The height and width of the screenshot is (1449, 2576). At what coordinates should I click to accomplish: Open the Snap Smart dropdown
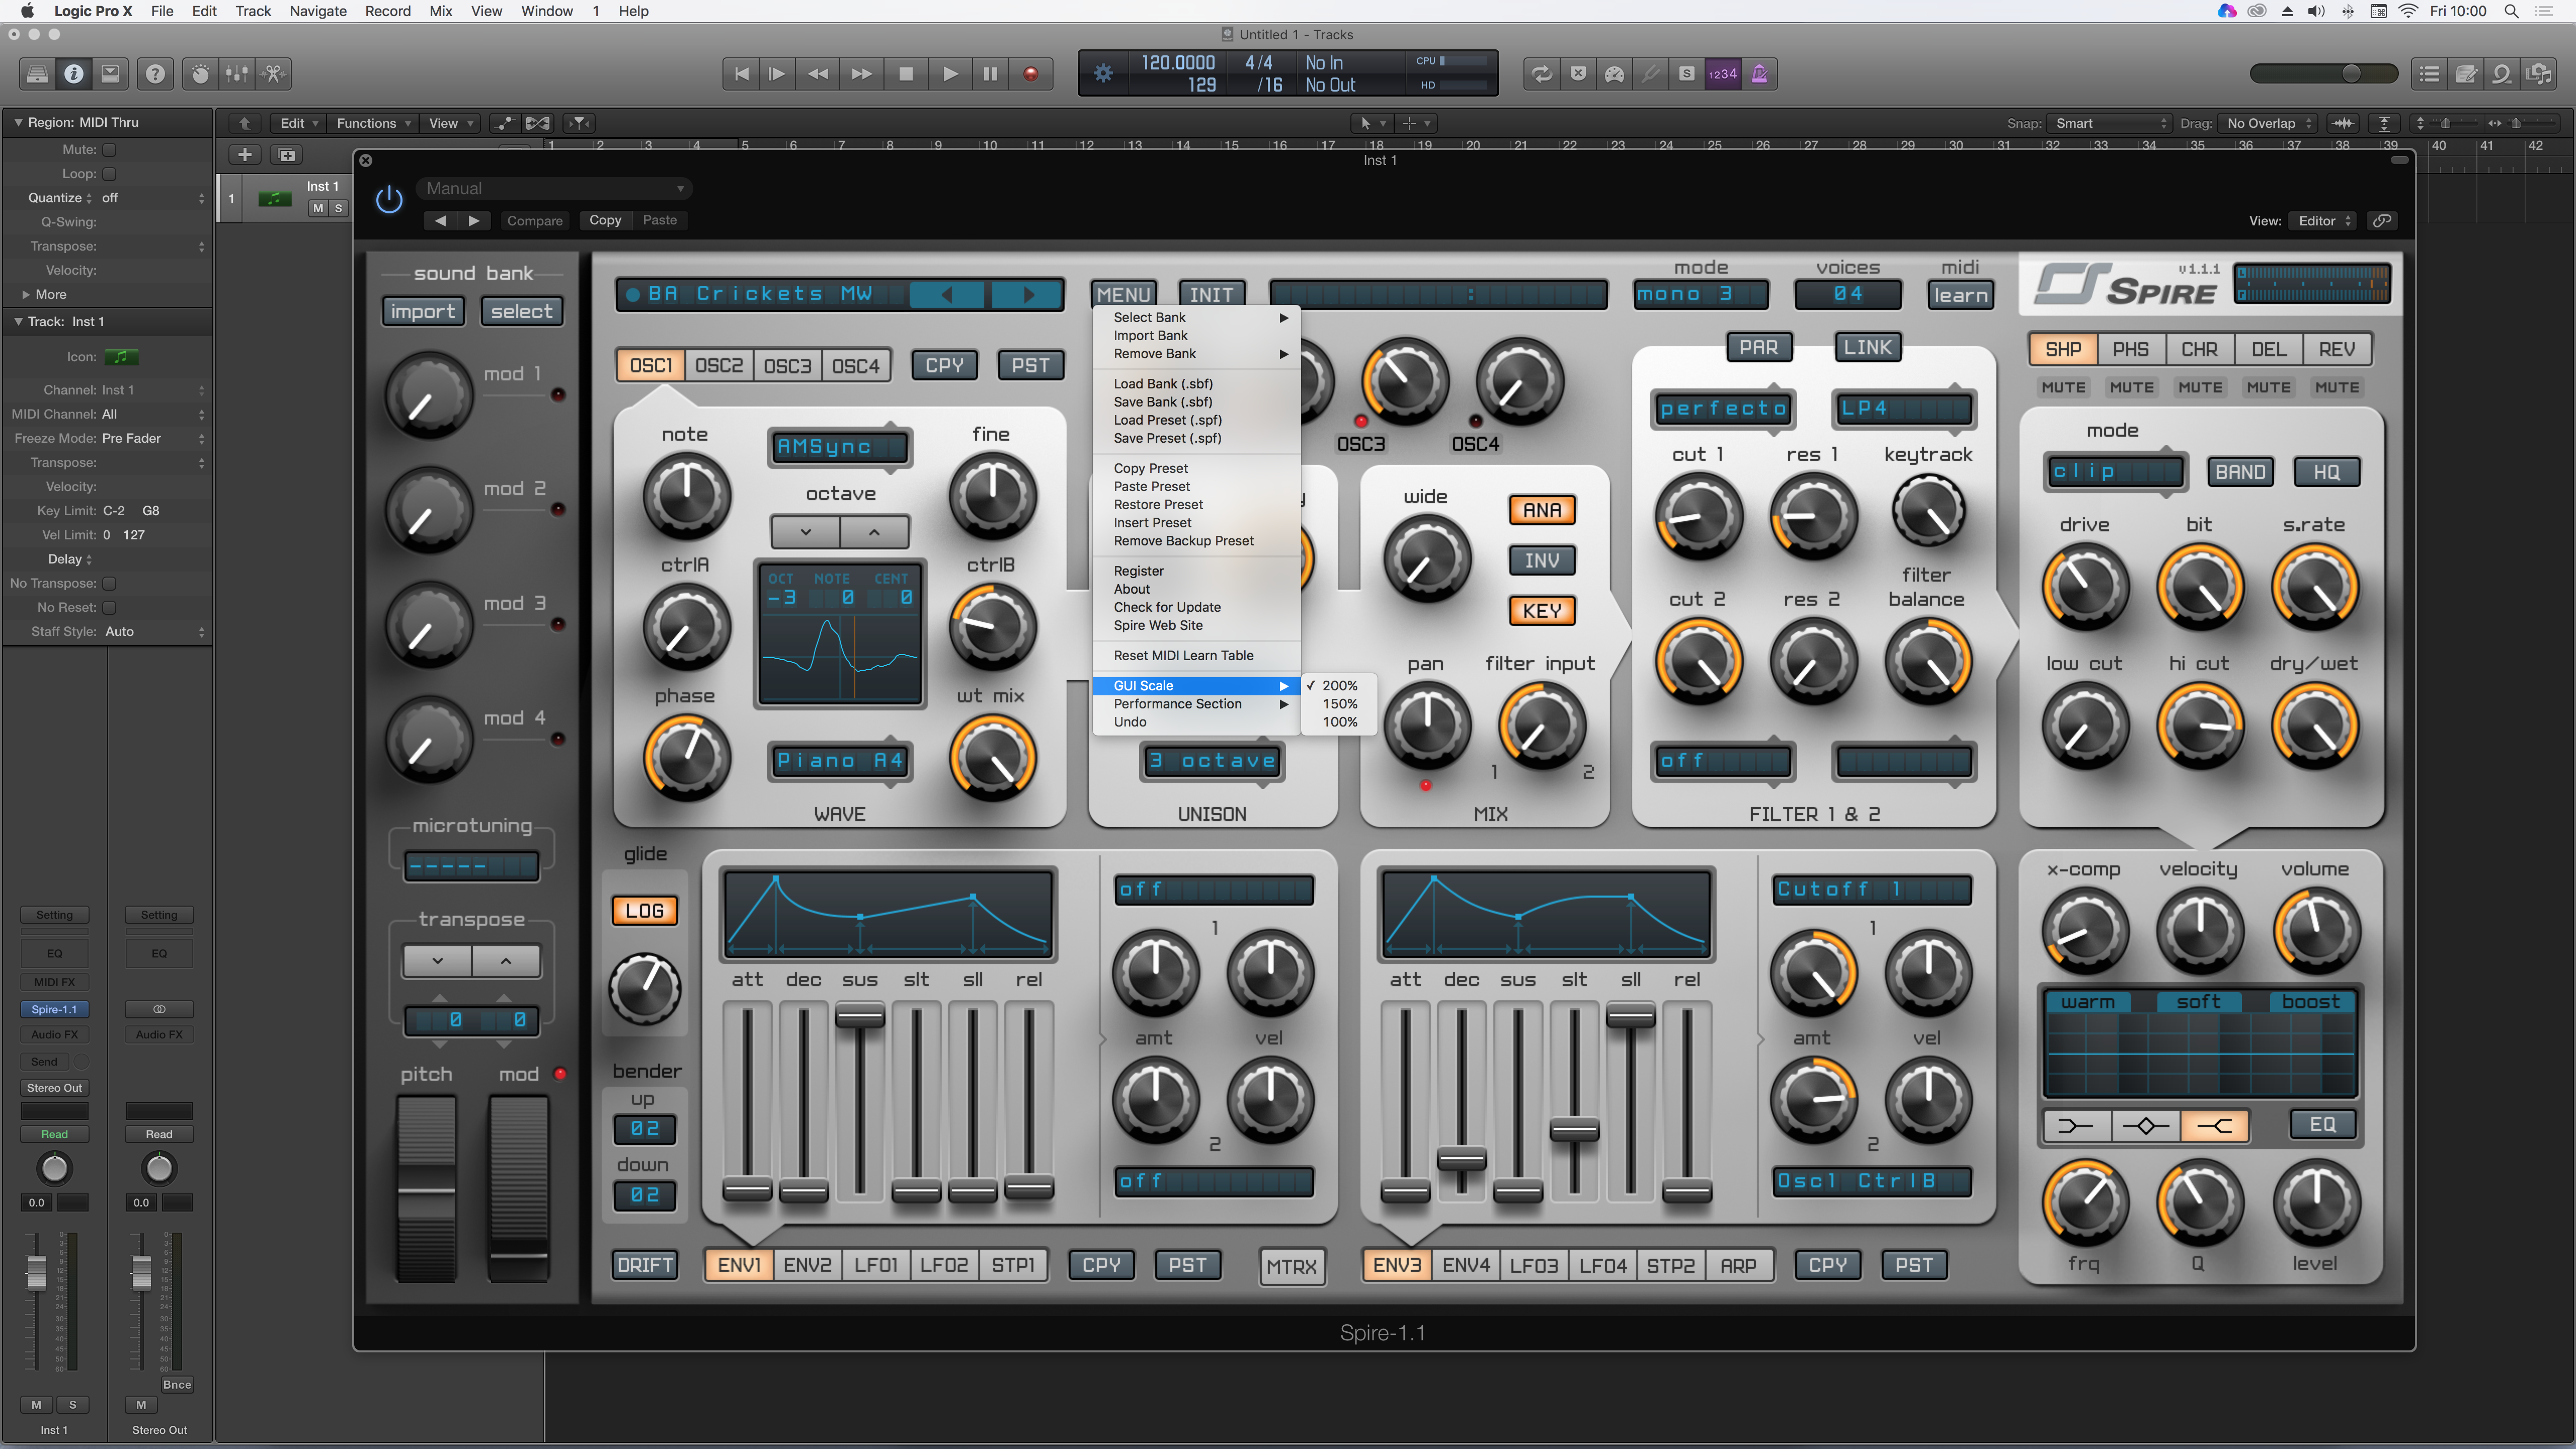click(2110, 123)
